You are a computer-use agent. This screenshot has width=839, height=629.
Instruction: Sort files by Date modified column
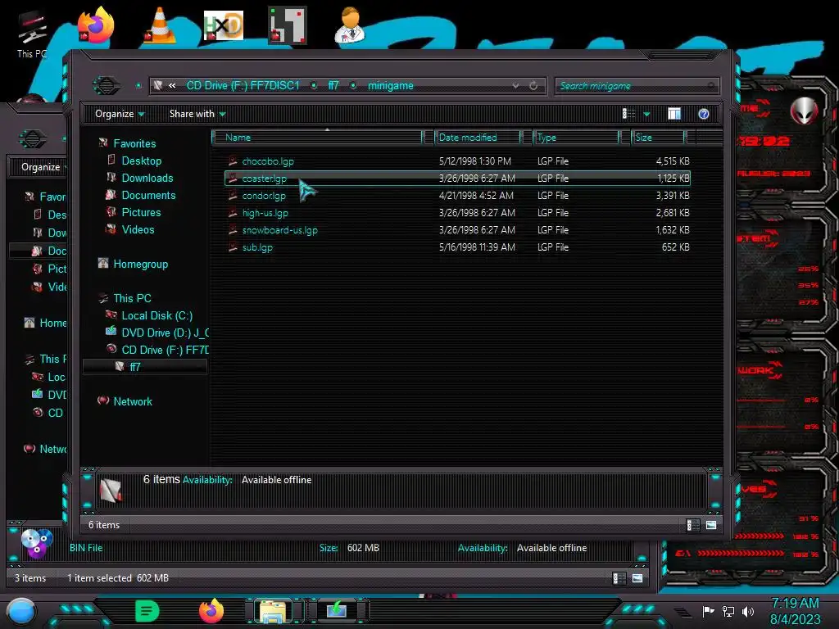[478, 138]
